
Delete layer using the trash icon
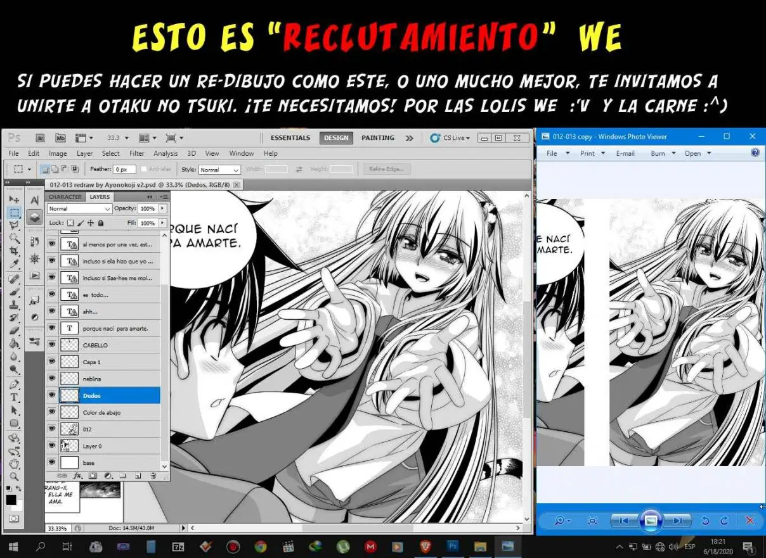click(x=153, y=475)
